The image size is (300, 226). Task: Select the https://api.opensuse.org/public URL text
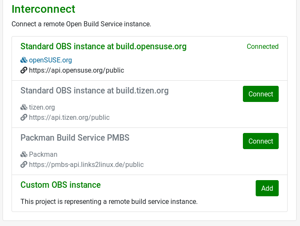point(77,70)
